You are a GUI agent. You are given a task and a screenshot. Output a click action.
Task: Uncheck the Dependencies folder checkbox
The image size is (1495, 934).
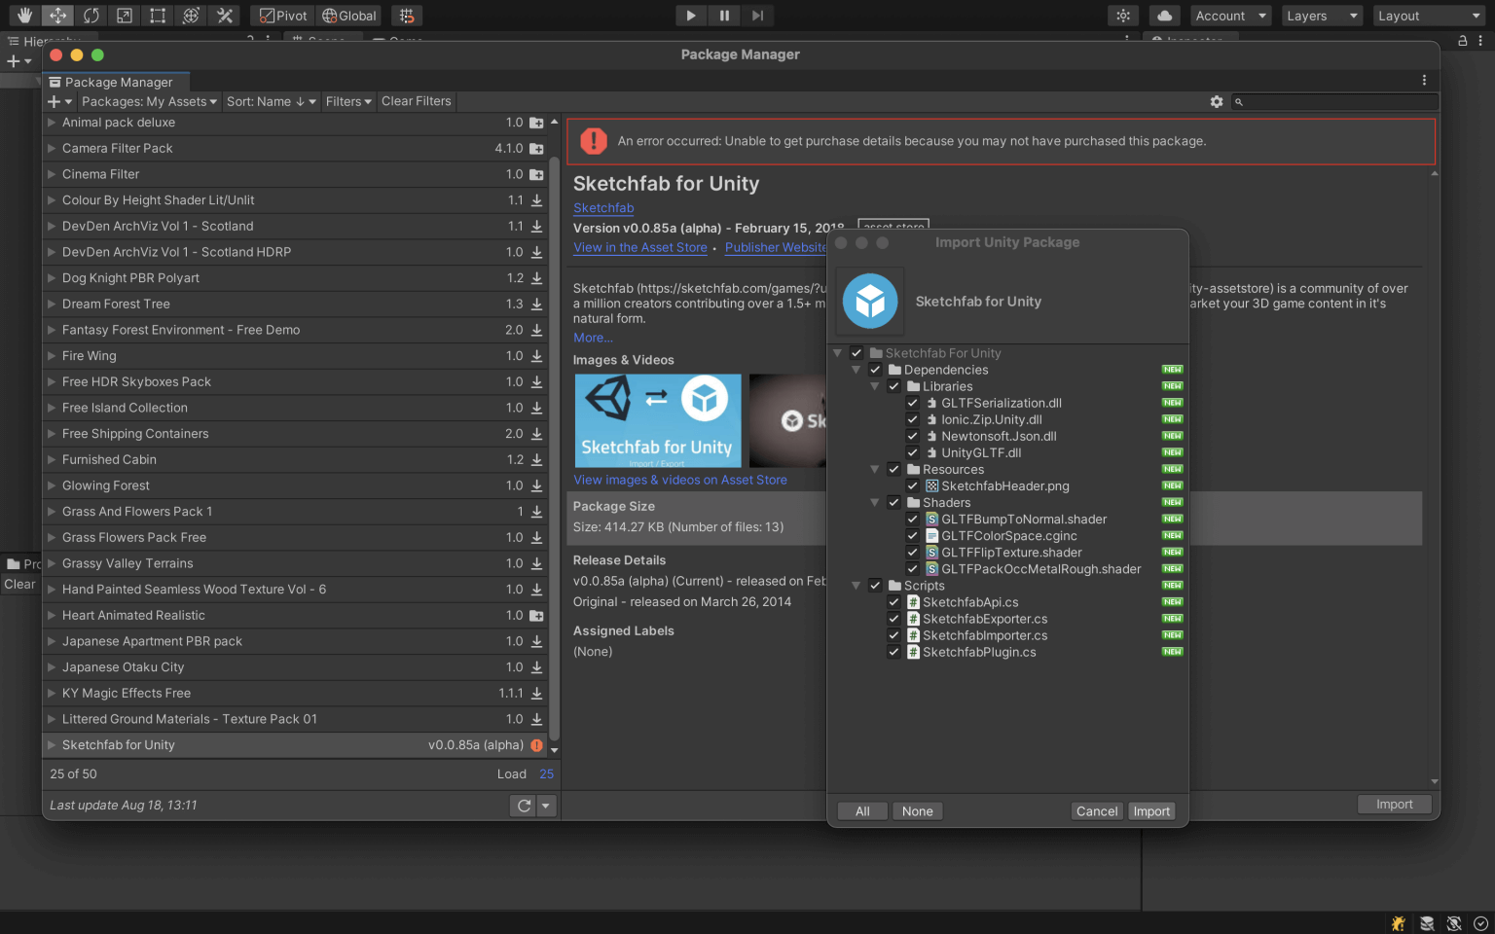click(x=875, y=370)
